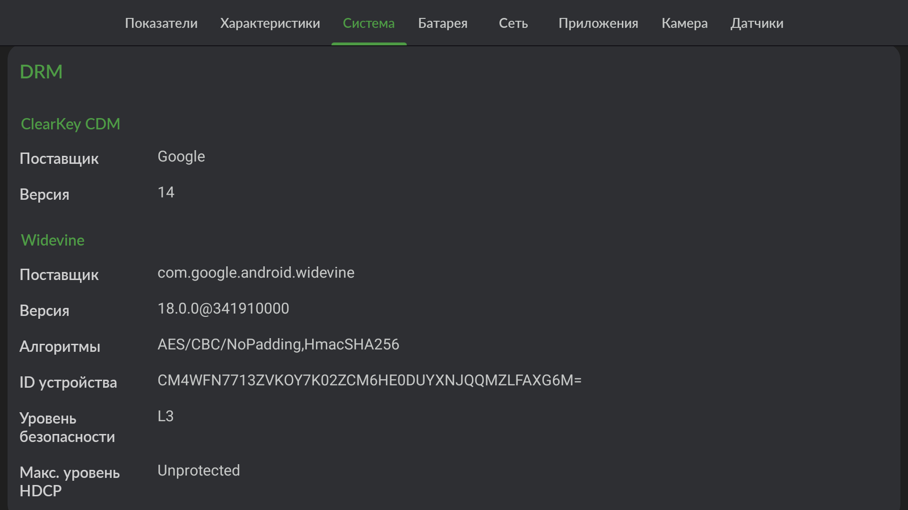
Task: Open the Камера tab
Action: (x=684, y=23)
